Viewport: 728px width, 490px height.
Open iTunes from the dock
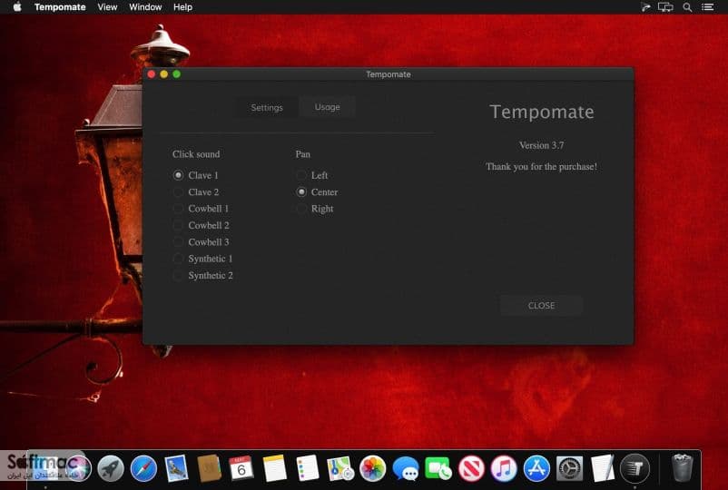tap(504, 468)
